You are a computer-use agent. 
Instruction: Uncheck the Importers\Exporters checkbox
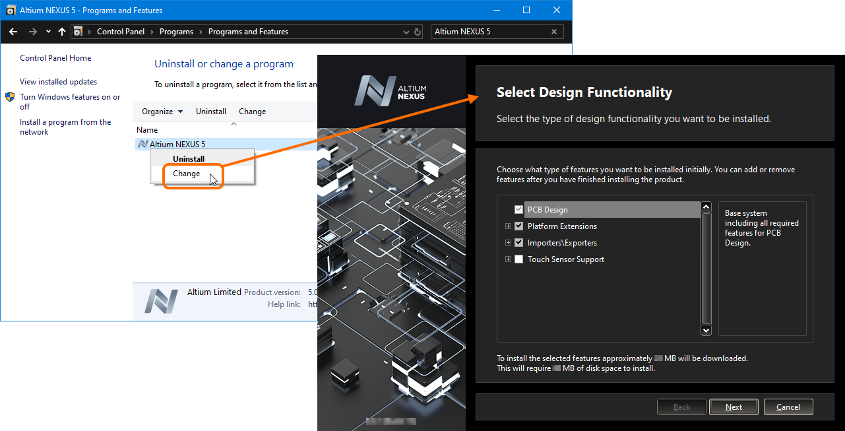[518, 243]
